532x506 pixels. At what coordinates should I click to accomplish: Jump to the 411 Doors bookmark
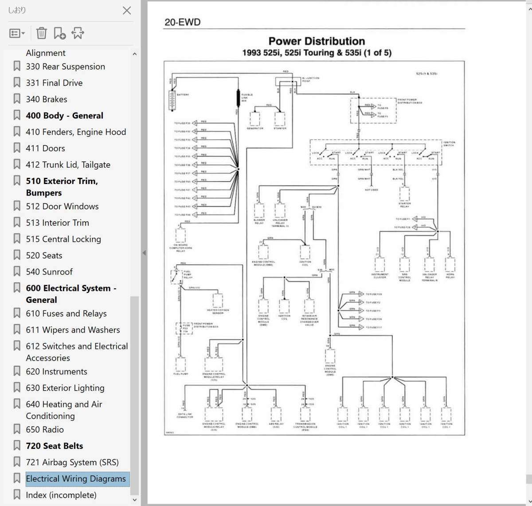click(x=45, y=149)
